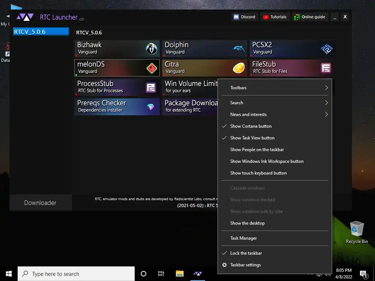Viewport: 375px width, 281px height.
Task: Open Tutorials YouTube link button
Action: point(275,17)
